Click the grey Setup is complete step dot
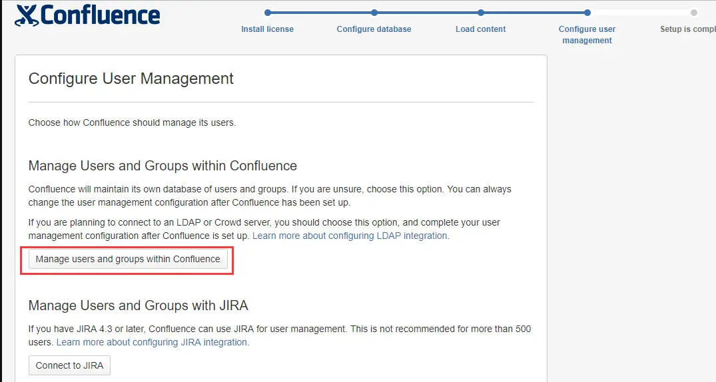The height and width of the screenshot is (382, 716). tap(694, 12)
